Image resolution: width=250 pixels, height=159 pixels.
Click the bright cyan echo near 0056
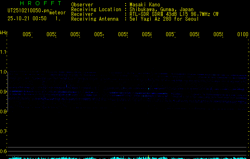coord(148,89)
